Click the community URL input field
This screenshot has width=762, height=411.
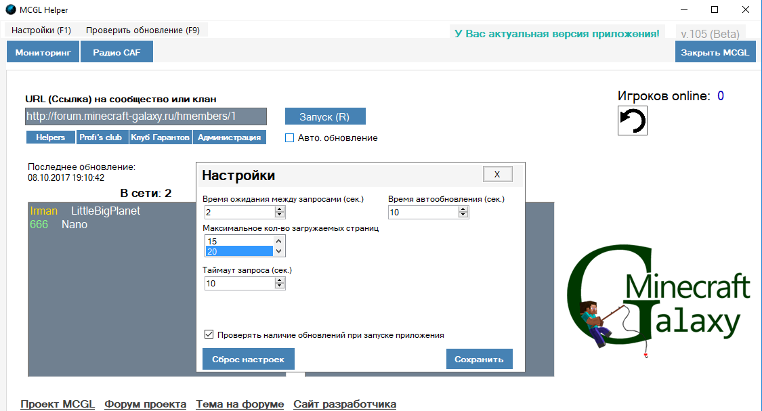click(146, 116)
